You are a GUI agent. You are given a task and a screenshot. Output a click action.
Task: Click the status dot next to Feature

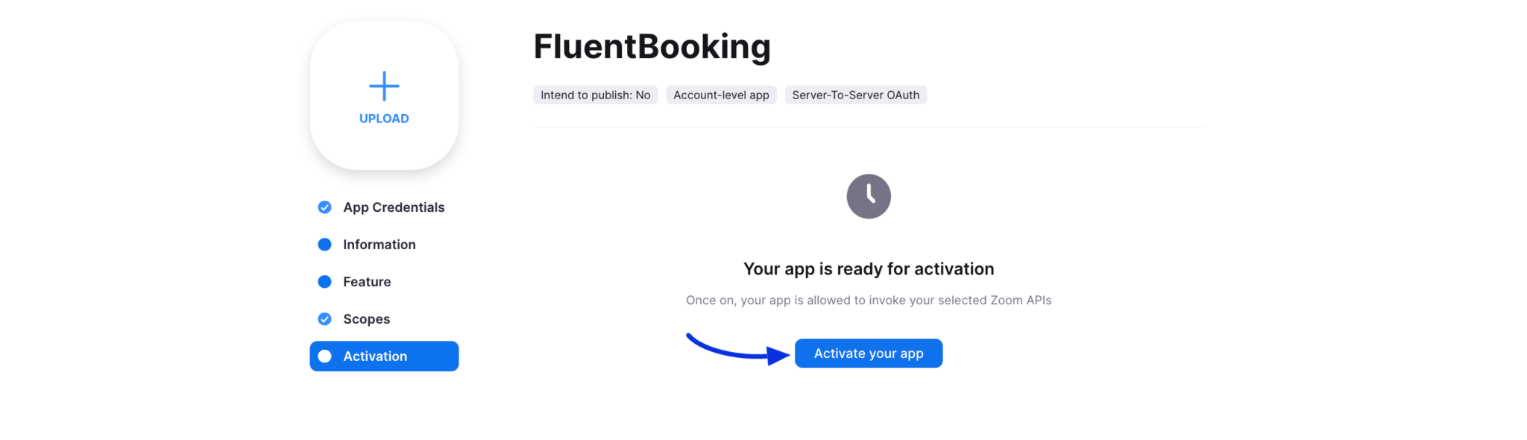point(324,281)
